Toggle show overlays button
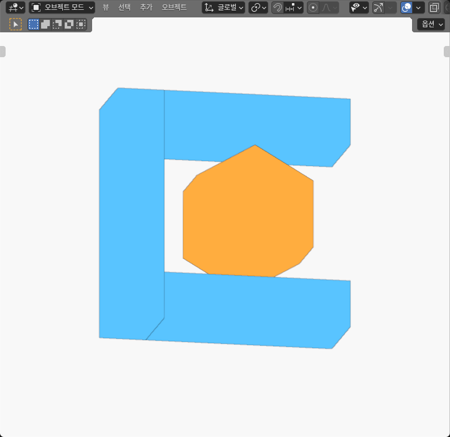The height and width of the screenshot is (437, 450). (406, 7)
